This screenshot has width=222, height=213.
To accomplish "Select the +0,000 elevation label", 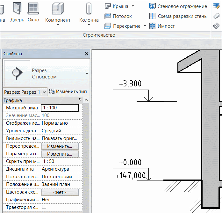I will click(130, 162).
